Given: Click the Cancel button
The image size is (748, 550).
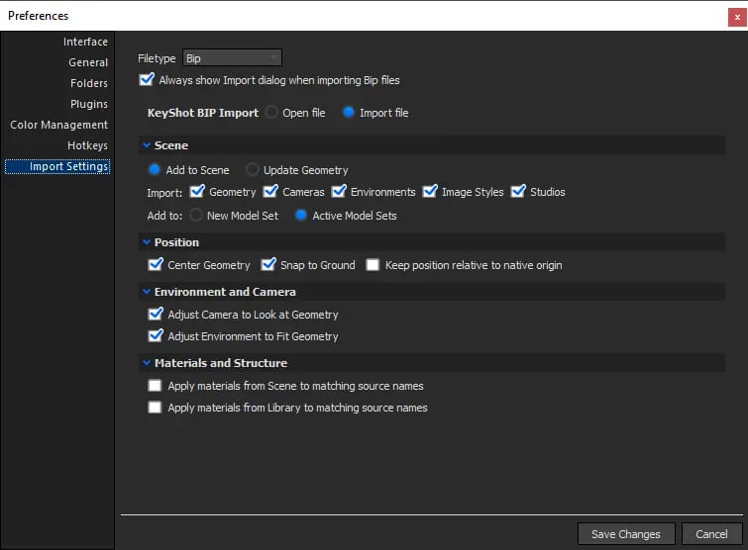Looking at the screenshot, I should coord(711,534).
